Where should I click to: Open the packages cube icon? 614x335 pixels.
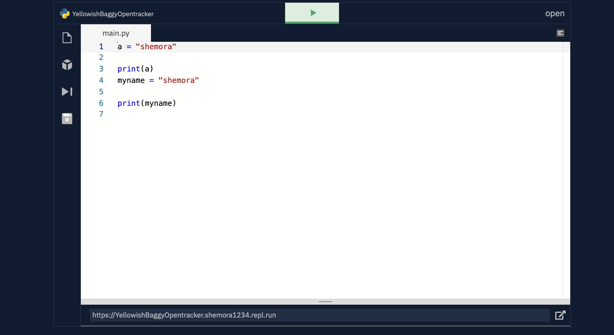(67, 65)
